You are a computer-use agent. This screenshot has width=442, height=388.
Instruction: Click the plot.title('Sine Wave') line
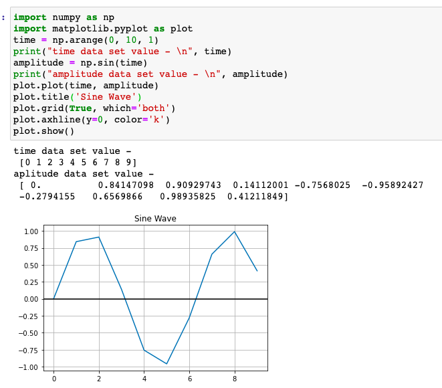(78, 97)
